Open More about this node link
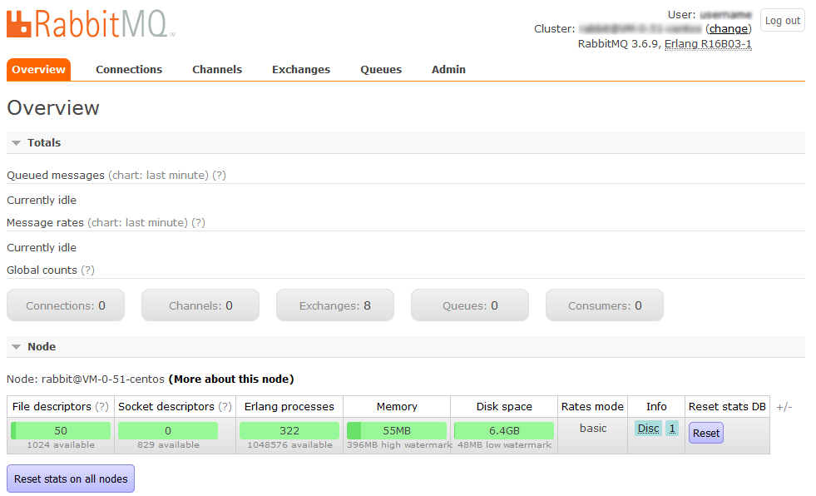 click(231, 379)
